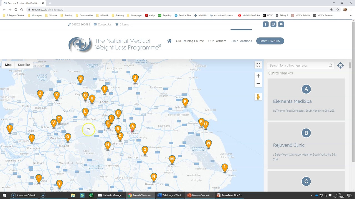Screen dimensions: 355x199
Task: Select map marker W in Lincolnshire Wolds
Action: click(208, 144)
